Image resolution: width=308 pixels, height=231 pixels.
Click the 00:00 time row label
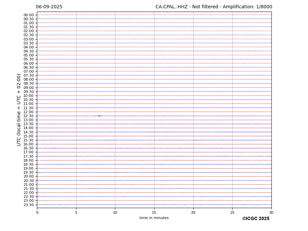click(x=29, y=15)
